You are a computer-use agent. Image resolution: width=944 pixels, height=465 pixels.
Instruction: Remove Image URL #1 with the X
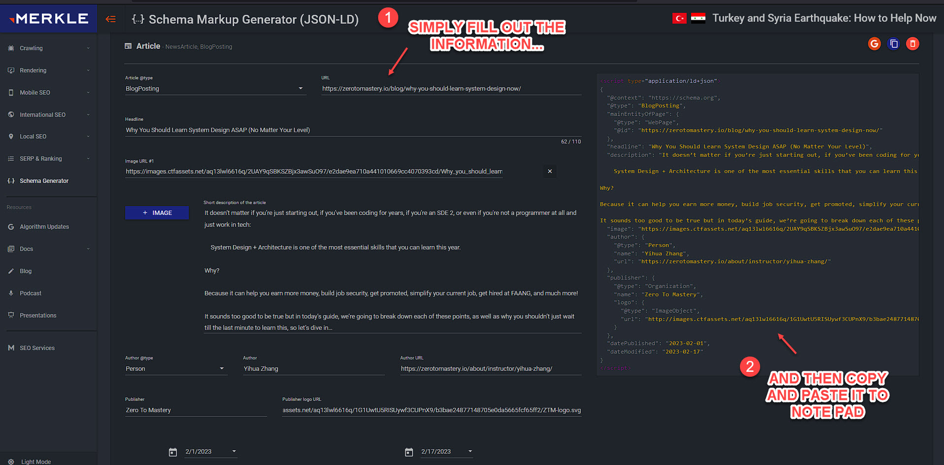[x=550, y=171]
